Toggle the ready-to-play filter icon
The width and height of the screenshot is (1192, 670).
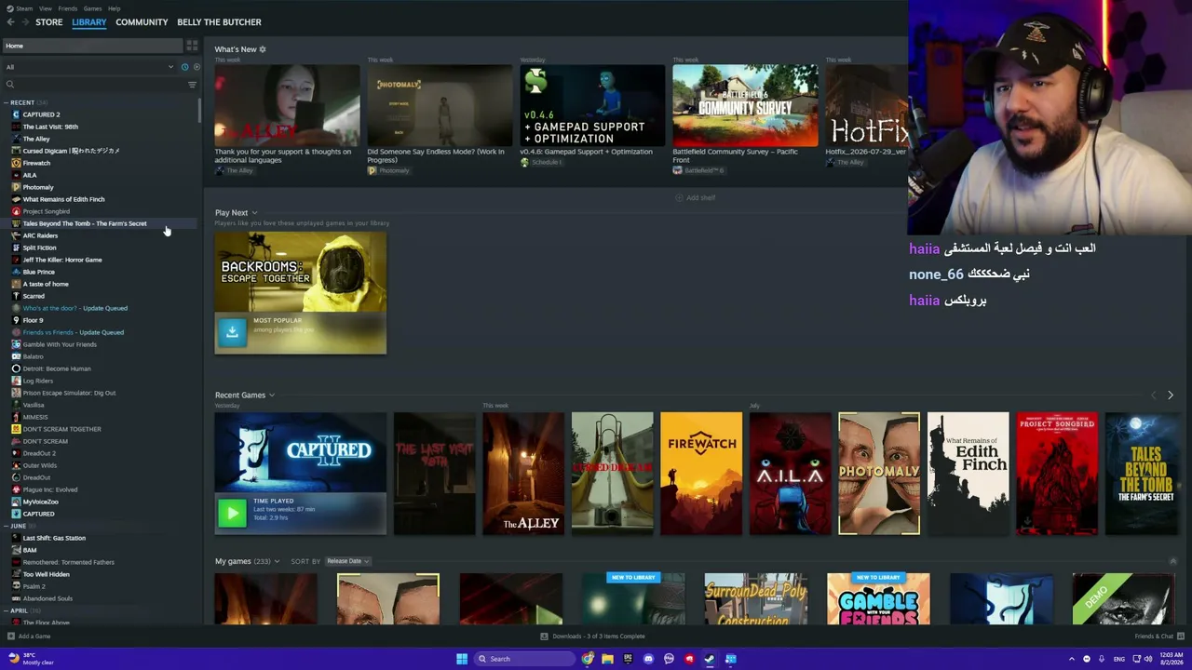[196, 67]
